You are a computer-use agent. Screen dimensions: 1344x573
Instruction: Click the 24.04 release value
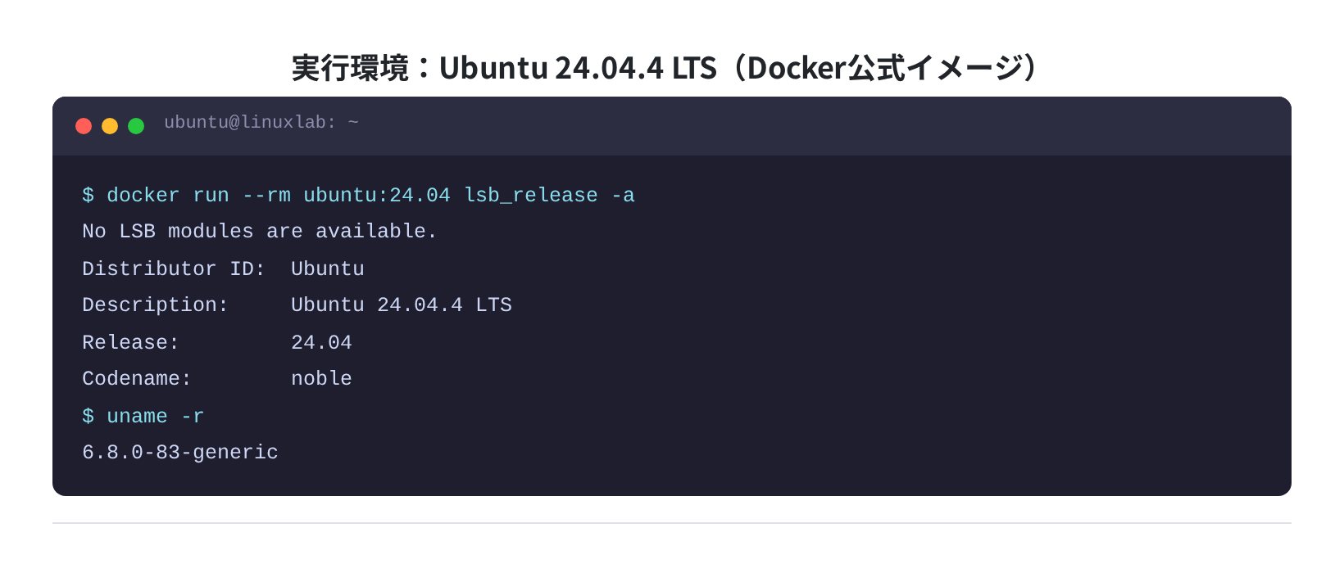point(321,342)
